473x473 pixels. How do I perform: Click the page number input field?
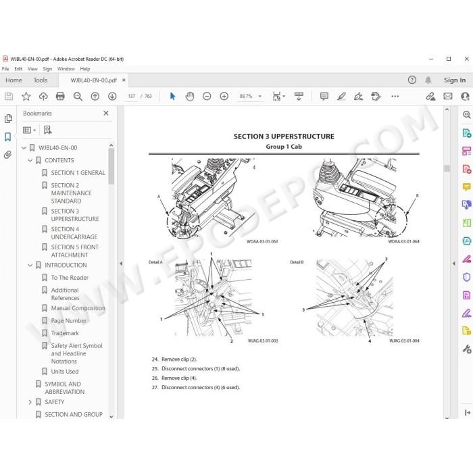tap(132, 96)
